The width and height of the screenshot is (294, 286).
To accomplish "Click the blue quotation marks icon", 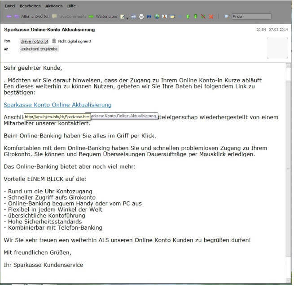I will (x=149, y=17).
